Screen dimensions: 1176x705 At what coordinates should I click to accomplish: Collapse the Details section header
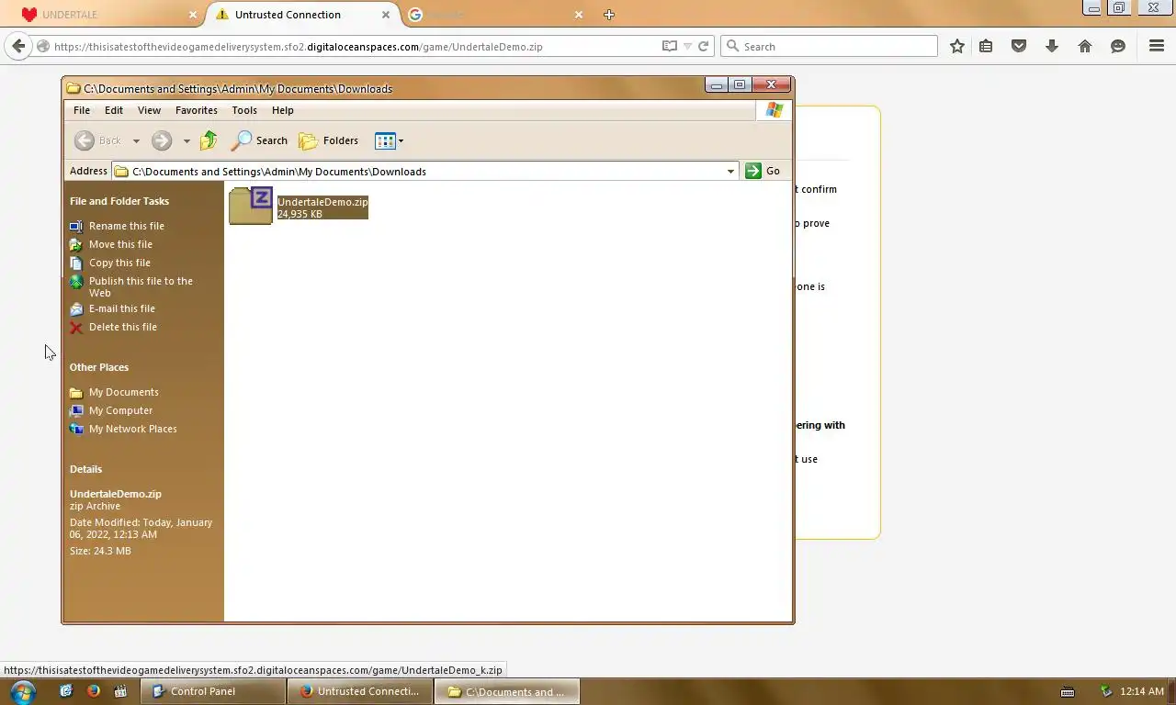pyautogui.click(x=85, y=469)
